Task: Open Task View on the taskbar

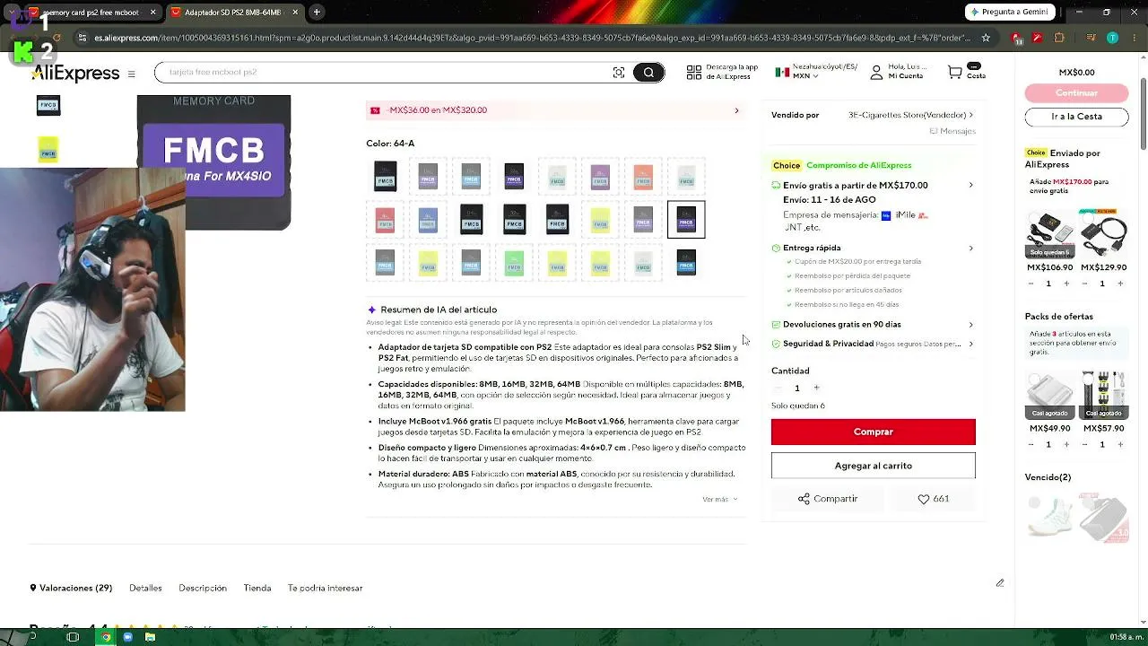Action: pyautogui.click(x=74, y=637)
